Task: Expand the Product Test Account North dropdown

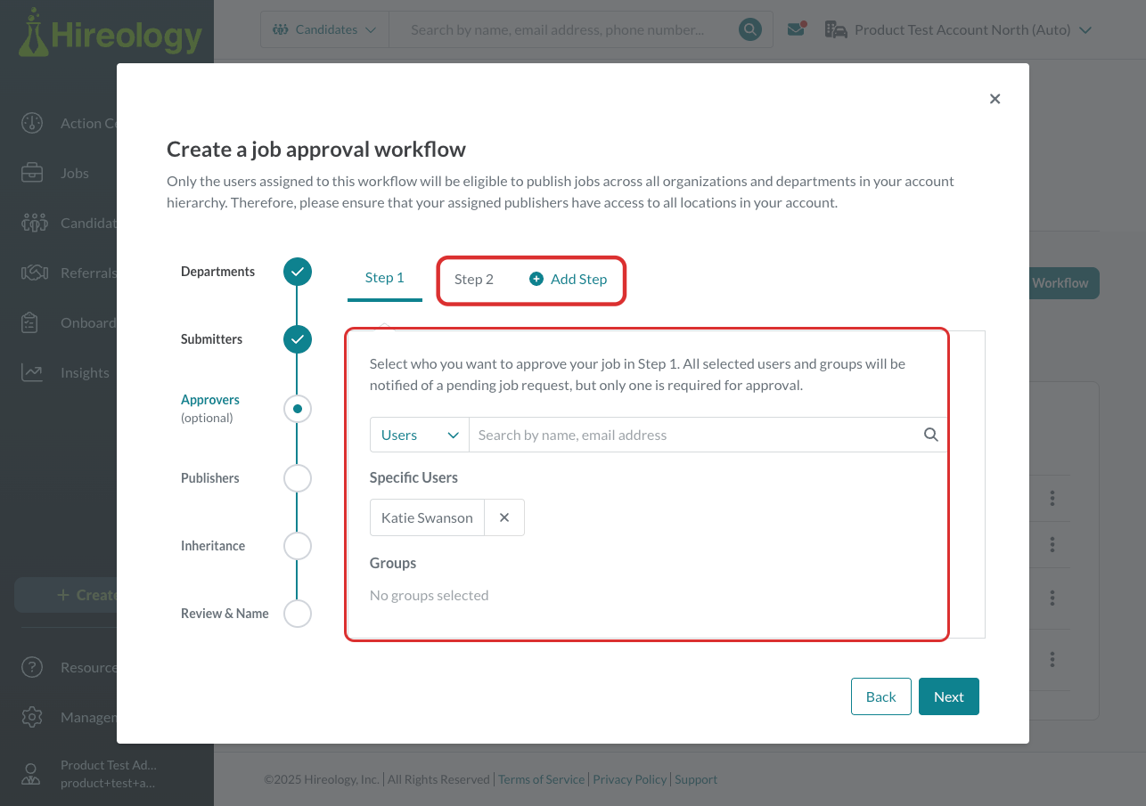Action: tap(958, 29)
